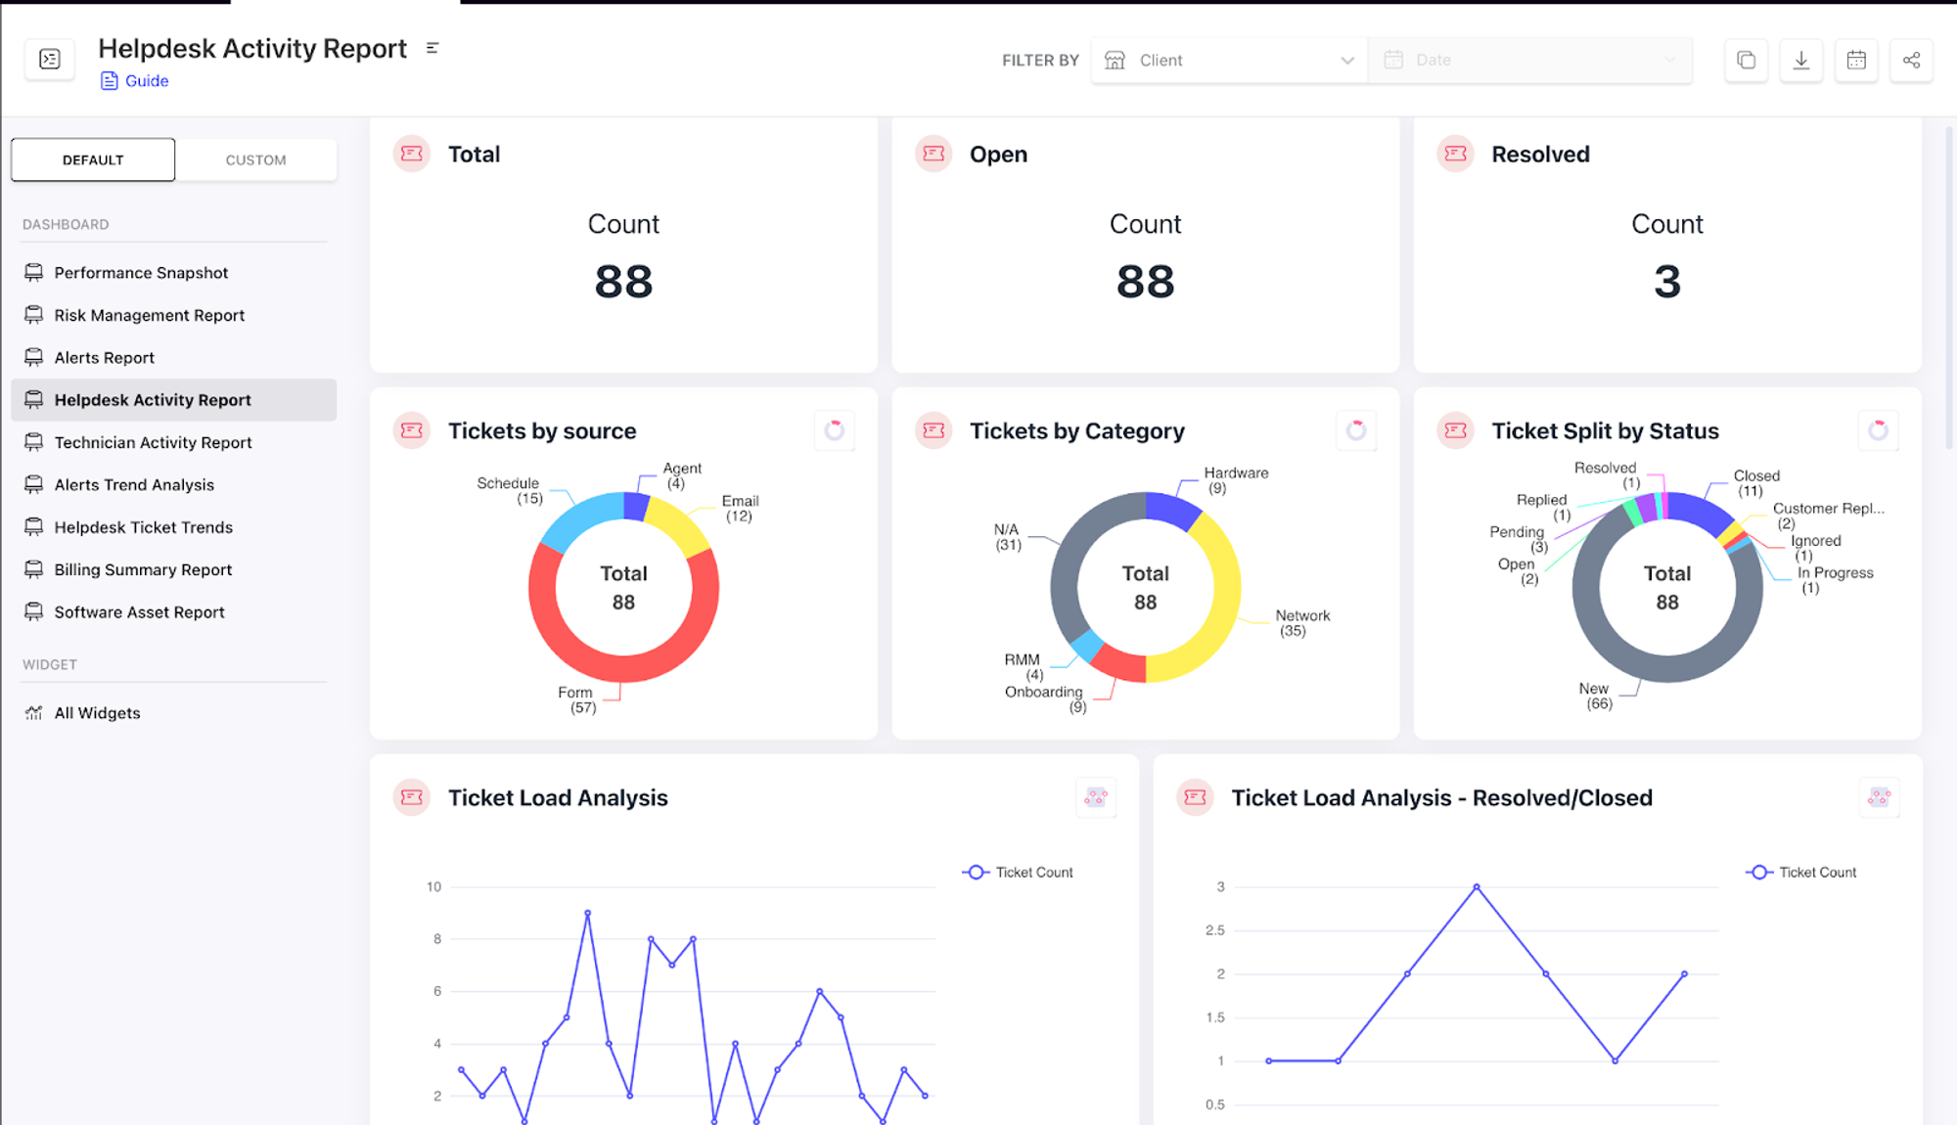Open Helpdesk Ticket Trends
The height and width of the screenshot is (1125, 1957).
(x=174, y=527)
